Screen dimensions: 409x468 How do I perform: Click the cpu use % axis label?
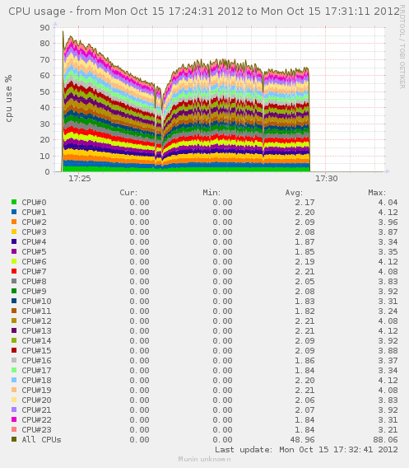[9, 99]
